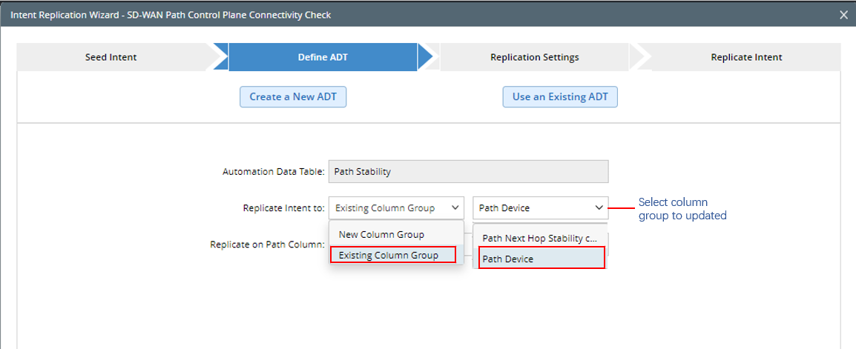Click the chevron on Existing Column Group box
This screenshot has width=856, height=349.
click(x=455, y=208)
